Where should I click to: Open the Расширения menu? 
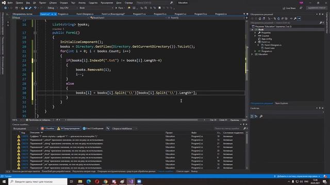(x=107, y=3)
